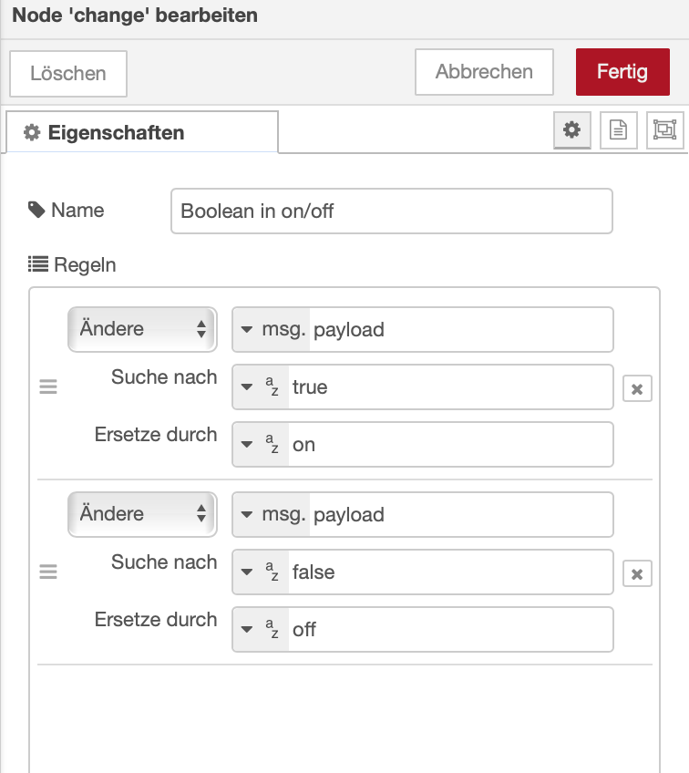
Task: Grab the second rule's drag handle
Action: pos(48,572)
